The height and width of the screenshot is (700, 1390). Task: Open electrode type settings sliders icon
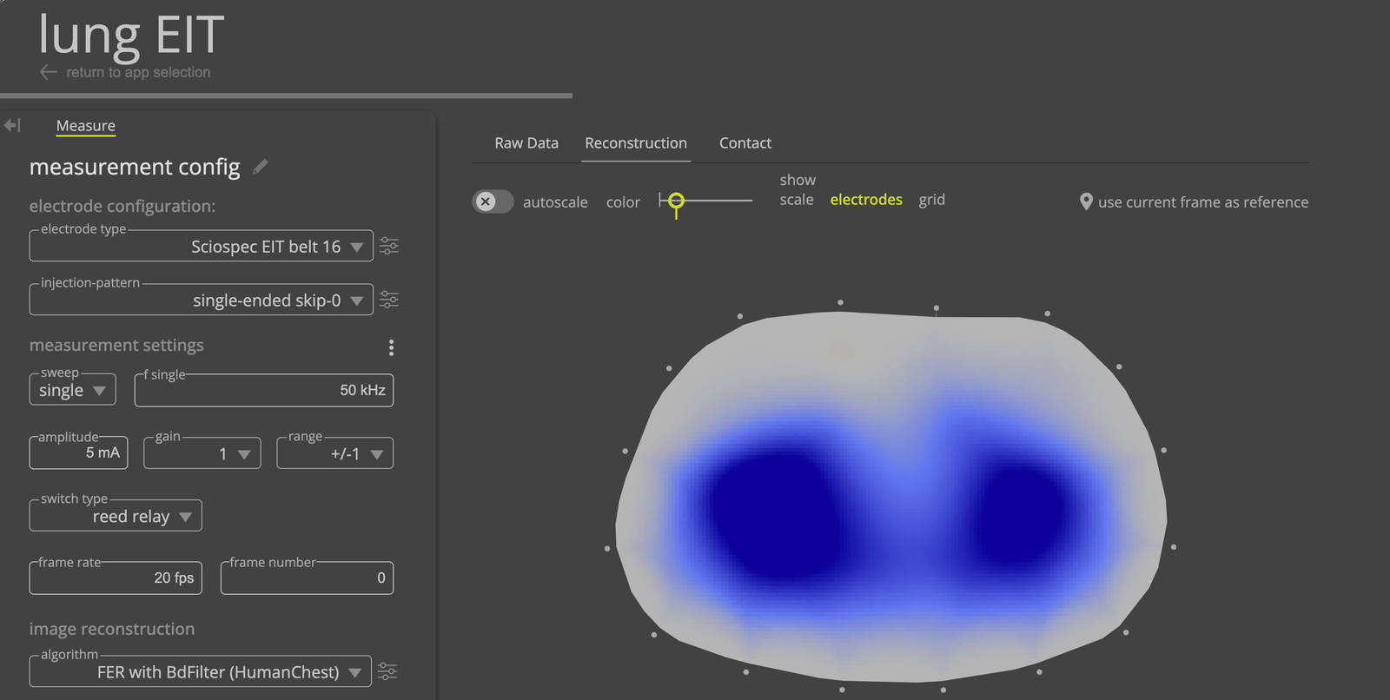[x=389, y=247]
